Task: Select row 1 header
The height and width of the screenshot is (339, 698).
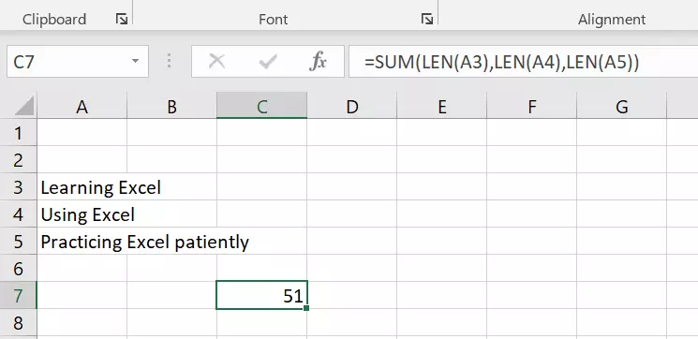Action: 18,133
